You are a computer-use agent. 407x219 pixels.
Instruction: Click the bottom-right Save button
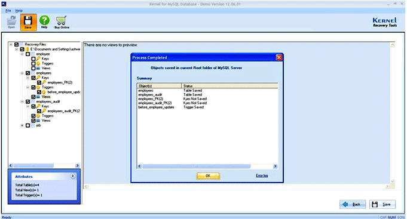[382, 204]
